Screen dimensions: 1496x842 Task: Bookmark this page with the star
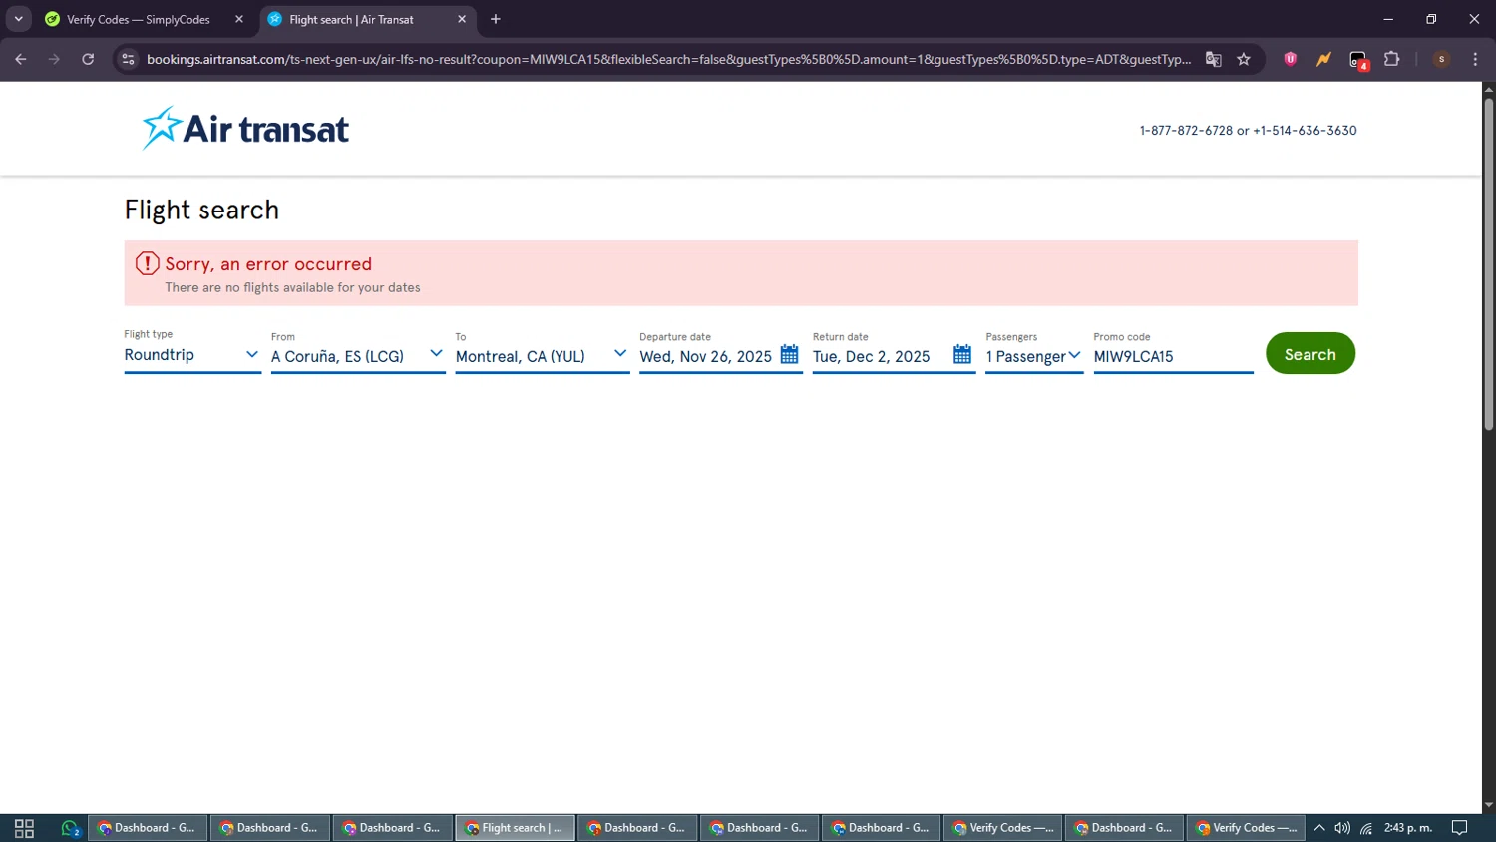click(1244, 59)
